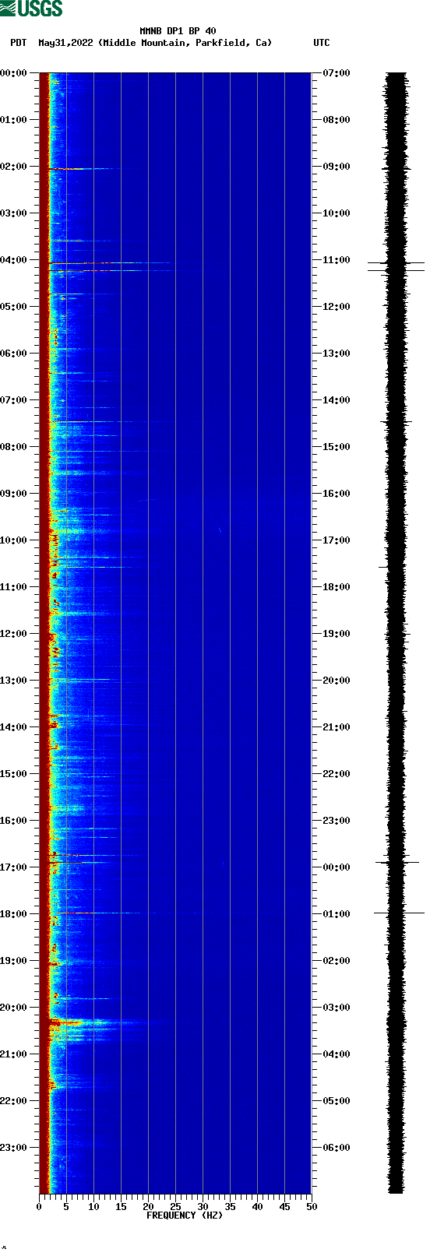Click the 19:00 UTC time label
The image size is (430, 1256).
pyautogui.click(x=337, y=634)
